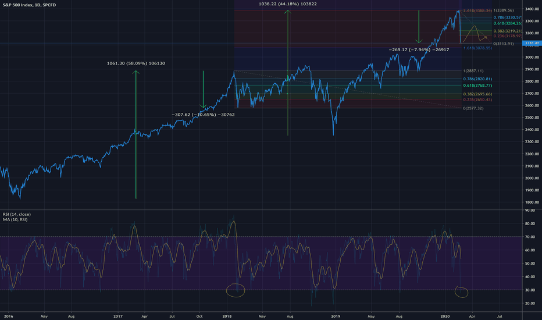The width and height of the screenshot is (542, 320).
Task: Select Fibonacci level label 0(2577.32)
Action: tap(473, 108)
